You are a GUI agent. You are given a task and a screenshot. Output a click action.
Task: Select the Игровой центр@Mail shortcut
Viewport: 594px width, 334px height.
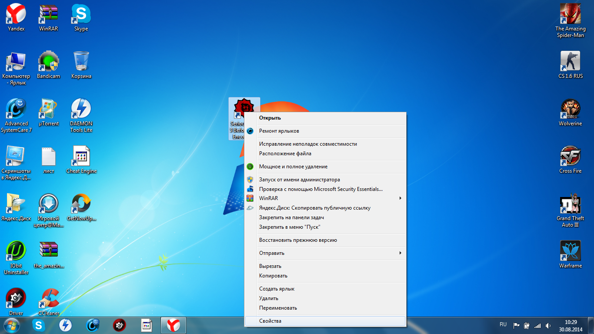(49, 210)
